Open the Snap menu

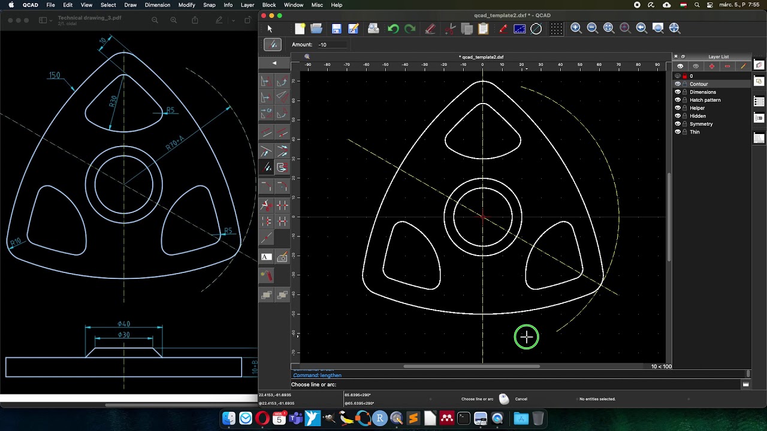tap(209, 5)
